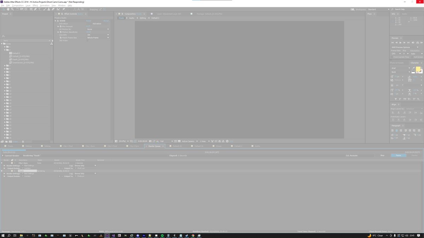Select the Selection arrow tool
The image size is (424, 238).
coord(3,9)
